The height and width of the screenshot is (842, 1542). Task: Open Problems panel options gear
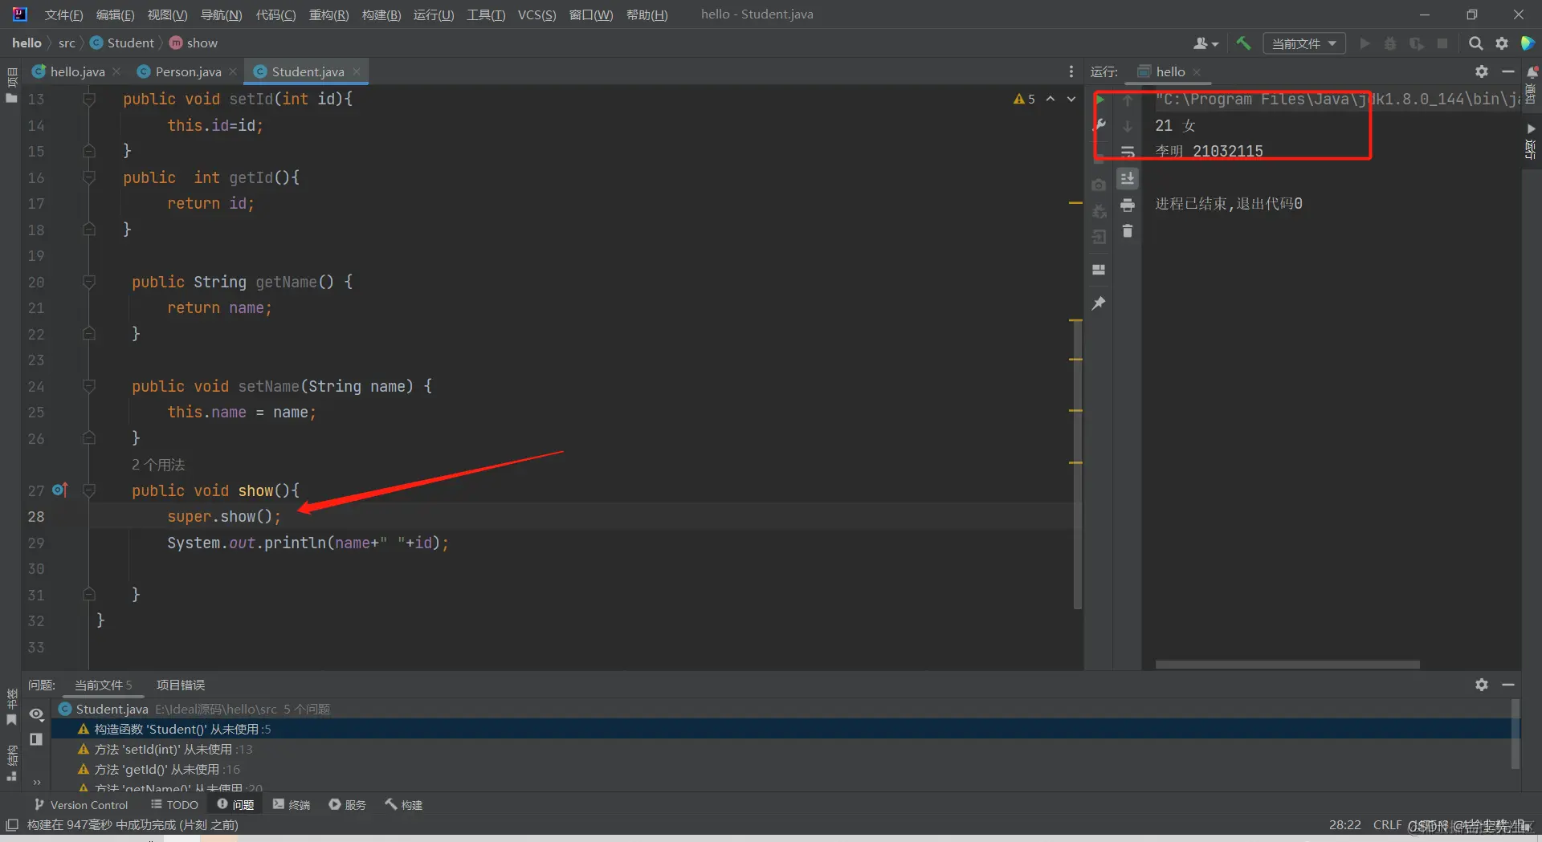[x=1482, y=685]
